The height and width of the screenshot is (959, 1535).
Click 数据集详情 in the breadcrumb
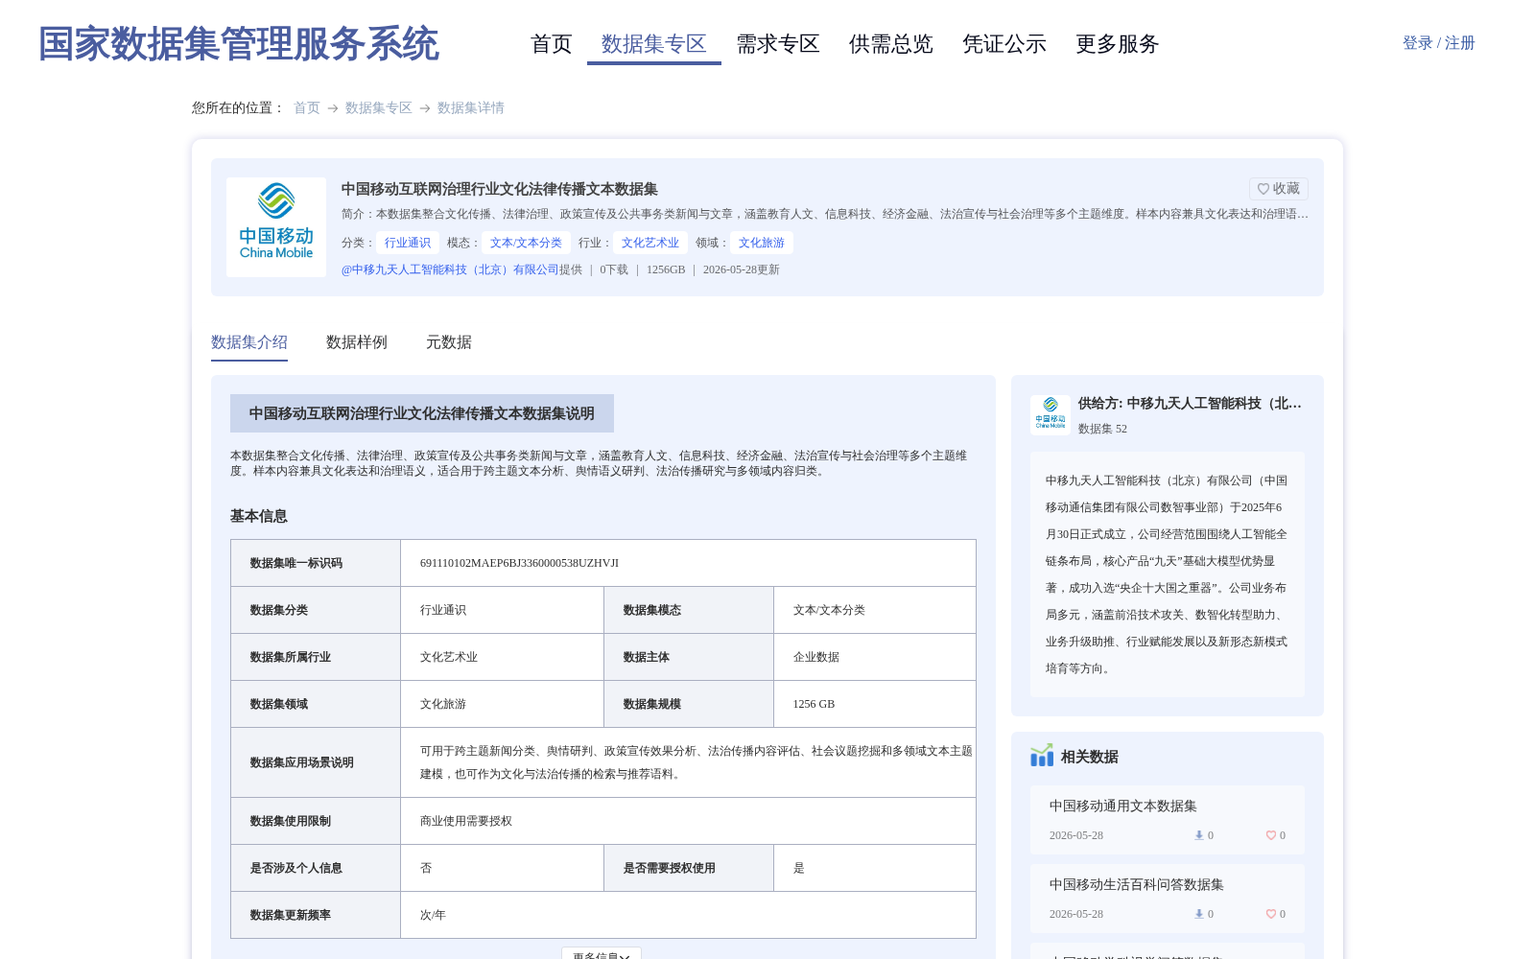tap(471, 107)
